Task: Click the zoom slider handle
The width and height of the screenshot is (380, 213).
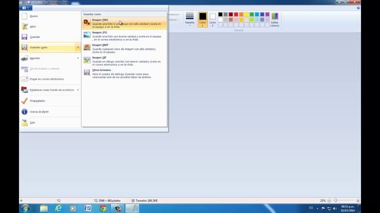Action: click(335, 201)
